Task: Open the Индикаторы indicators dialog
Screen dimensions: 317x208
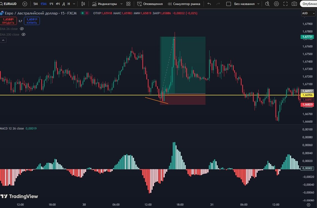Action: point(105,4)
